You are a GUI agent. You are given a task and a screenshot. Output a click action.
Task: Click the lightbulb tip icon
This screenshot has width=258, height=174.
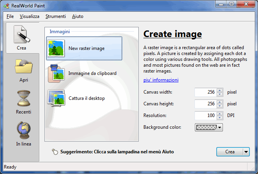pos(55,152)
